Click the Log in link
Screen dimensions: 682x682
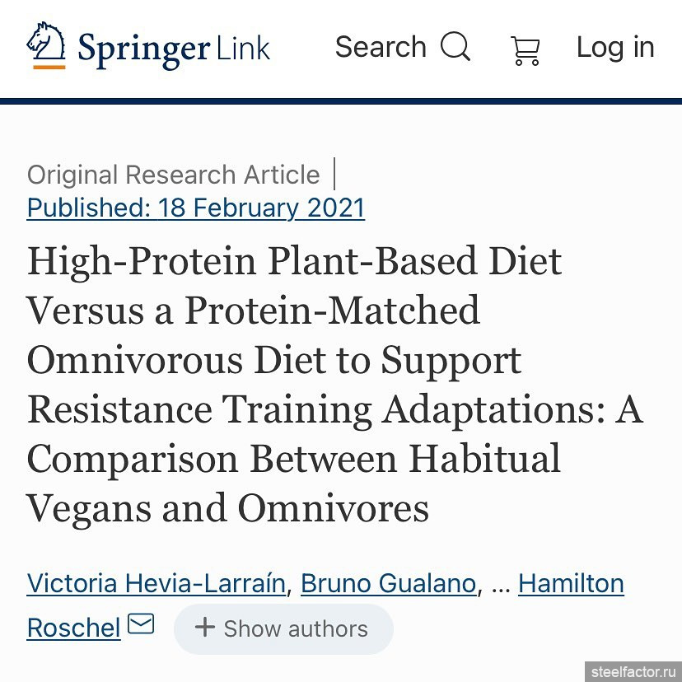(615, 47)
